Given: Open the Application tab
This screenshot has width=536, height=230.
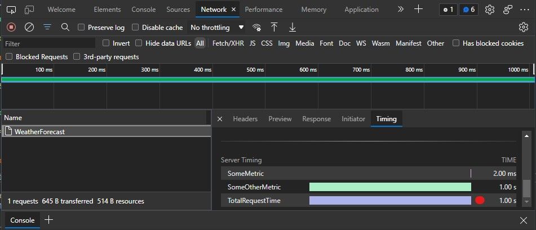Looking at the screenshot, I should 361,10.
